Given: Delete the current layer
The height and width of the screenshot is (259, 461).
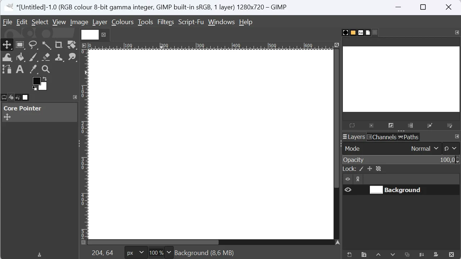Looking at the screenshot, I should (x=452, y=255).
